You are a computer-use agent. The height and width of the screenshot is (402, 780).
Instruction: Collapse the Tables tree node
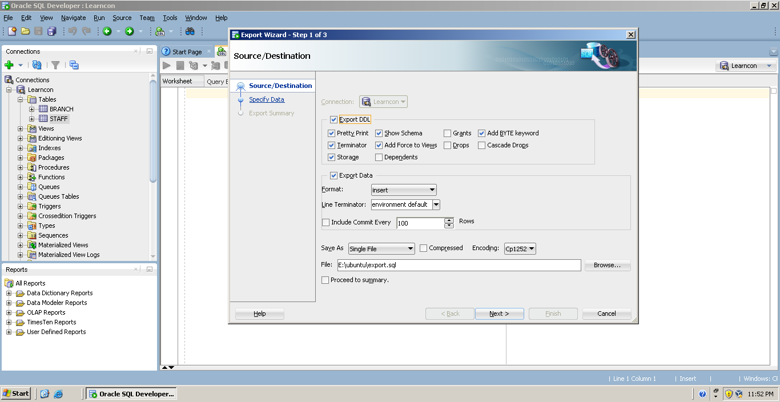click(21, 99)
